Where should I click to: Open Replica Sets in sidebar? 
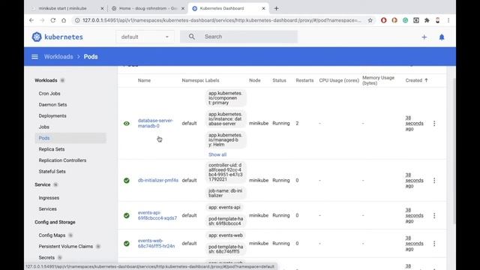point(52,149)
